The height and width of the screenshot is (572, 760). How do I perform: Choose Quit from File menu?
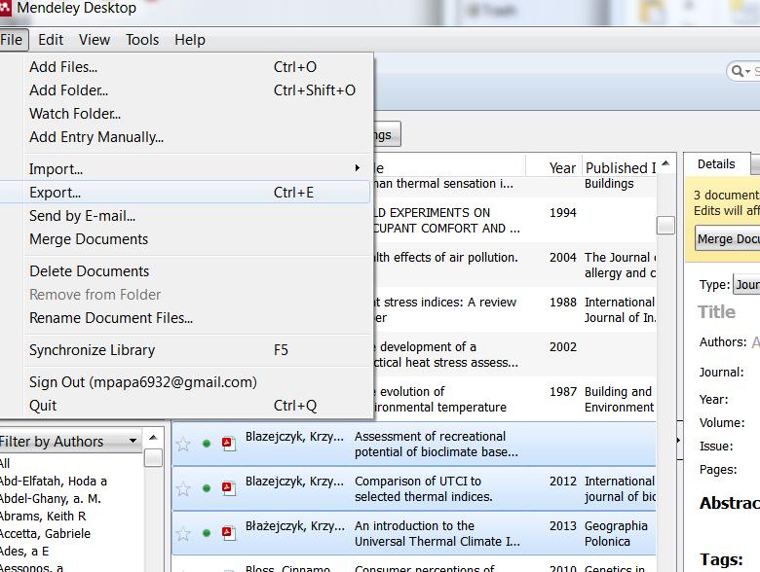(x=186, y=406)
